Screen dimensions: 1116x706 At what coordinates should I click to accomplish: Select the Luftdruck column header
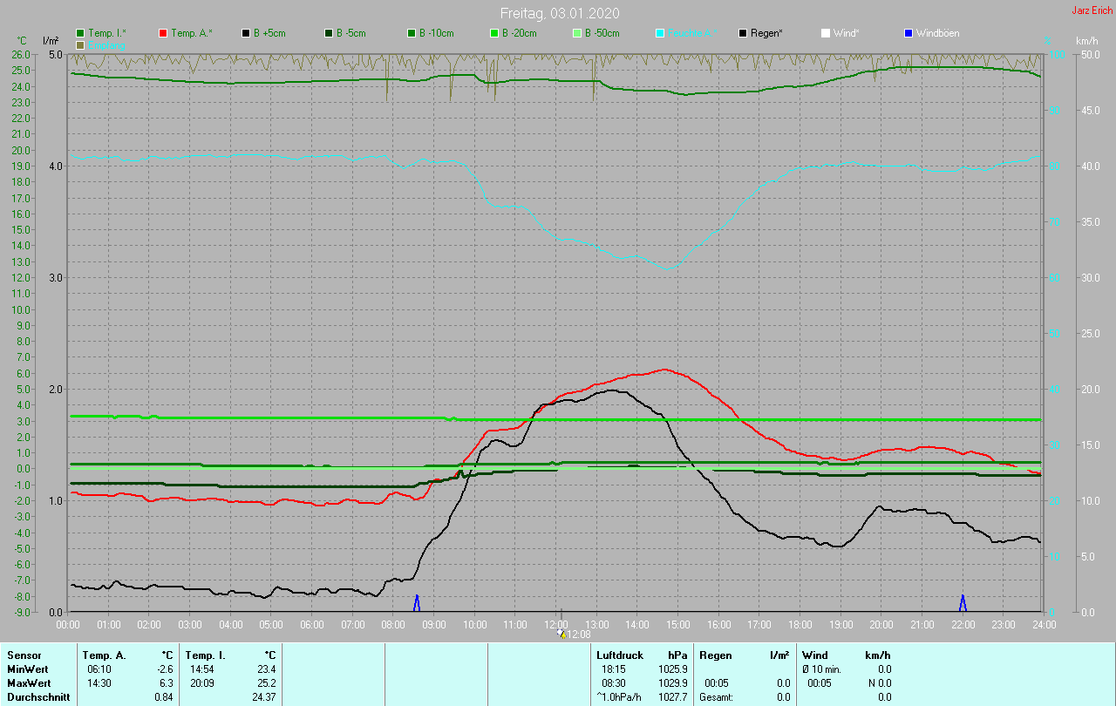pos(620,655)
